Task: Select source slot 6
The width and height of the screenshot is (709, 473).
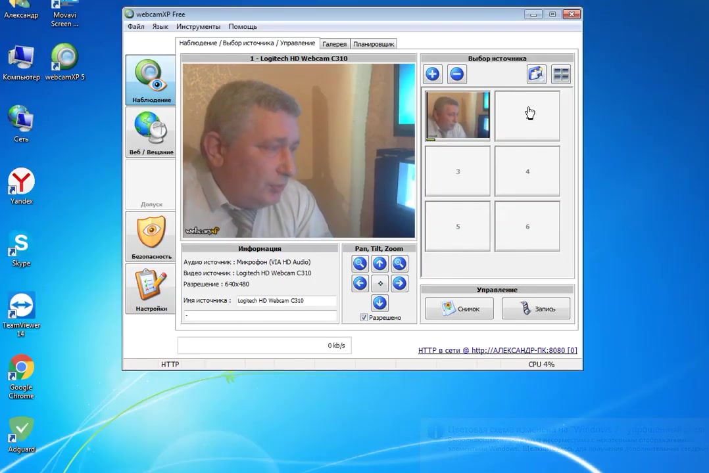Action: point(527,227)
